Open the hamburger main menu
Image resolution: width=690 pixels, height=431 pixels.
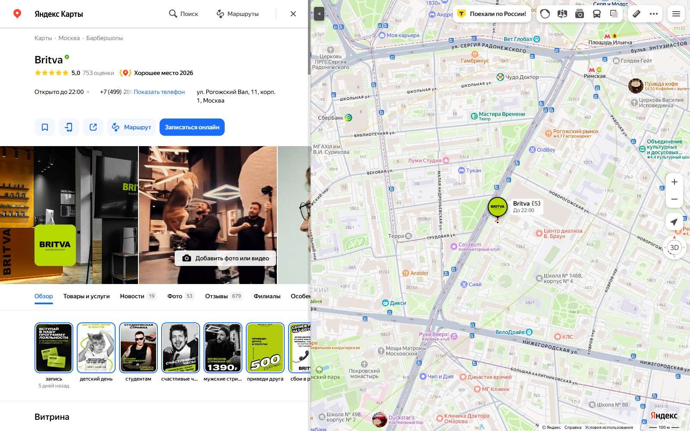click(x=676, y=14)
